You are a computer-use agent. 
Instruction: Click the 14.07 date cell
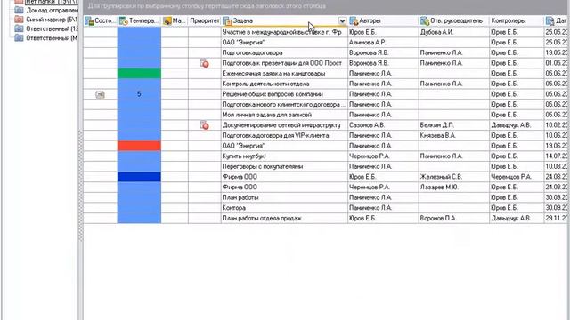(x=557, y=156)
